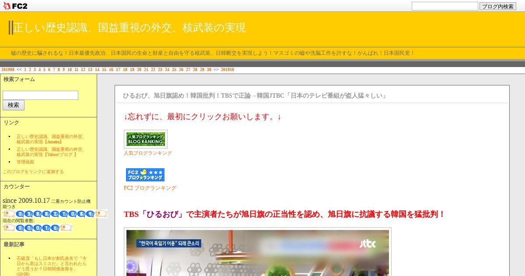Open 管理画面 admin link
525x276 pixels.
coord(25,162)
